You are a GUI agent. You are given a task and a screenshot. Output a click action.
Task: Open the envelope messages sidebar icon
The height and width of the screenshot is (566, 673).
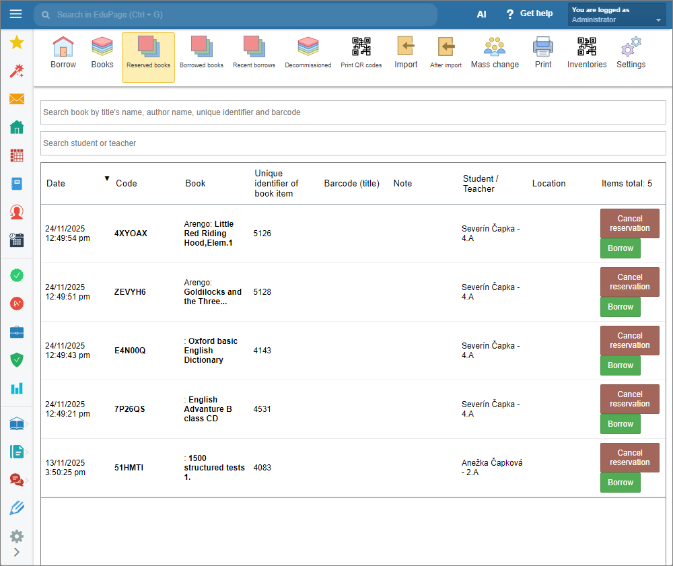tap(17, 100)
